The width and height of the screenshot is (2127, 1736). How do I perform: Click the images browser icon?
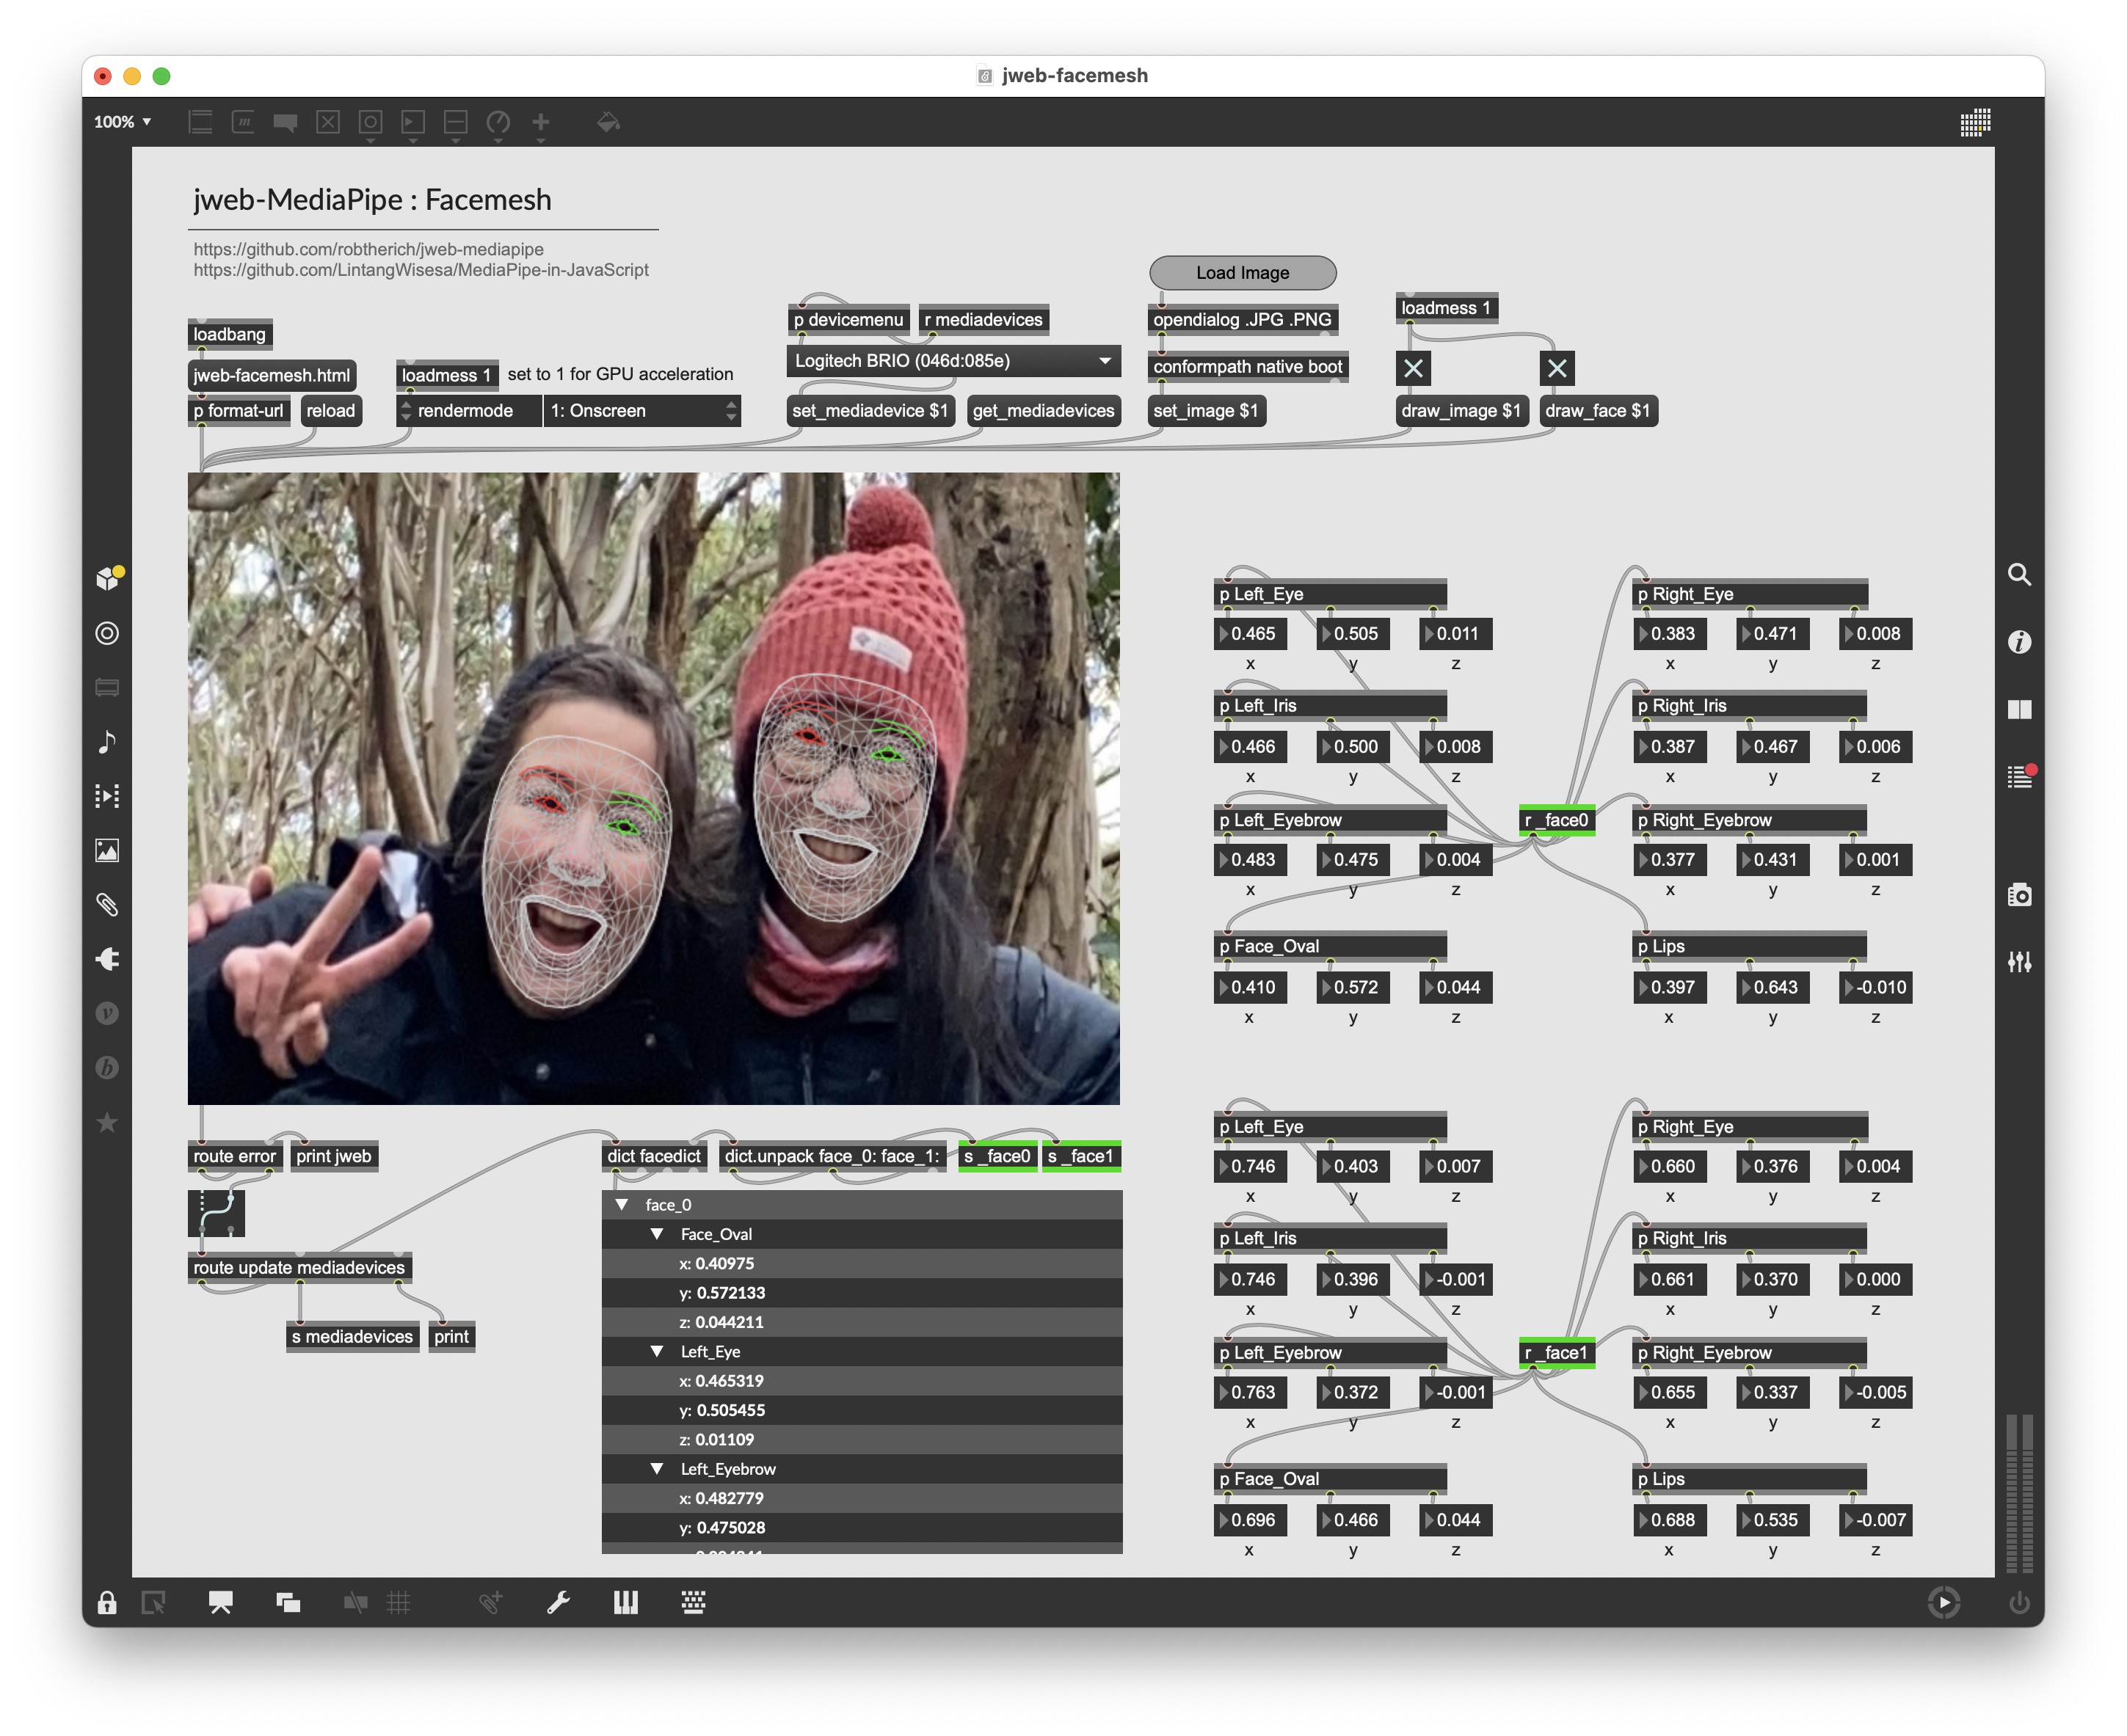click(x=107, y=850)
